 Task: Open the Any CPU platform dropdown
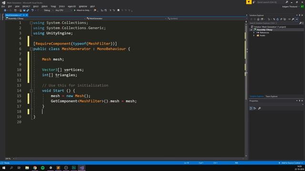pos(63,10)
